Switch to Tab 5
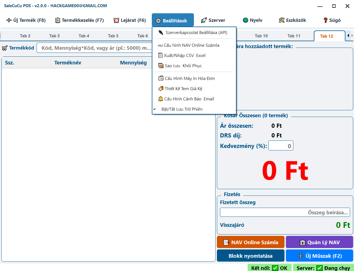Viewport: 354px width, 271px height. tap(113, 36)
